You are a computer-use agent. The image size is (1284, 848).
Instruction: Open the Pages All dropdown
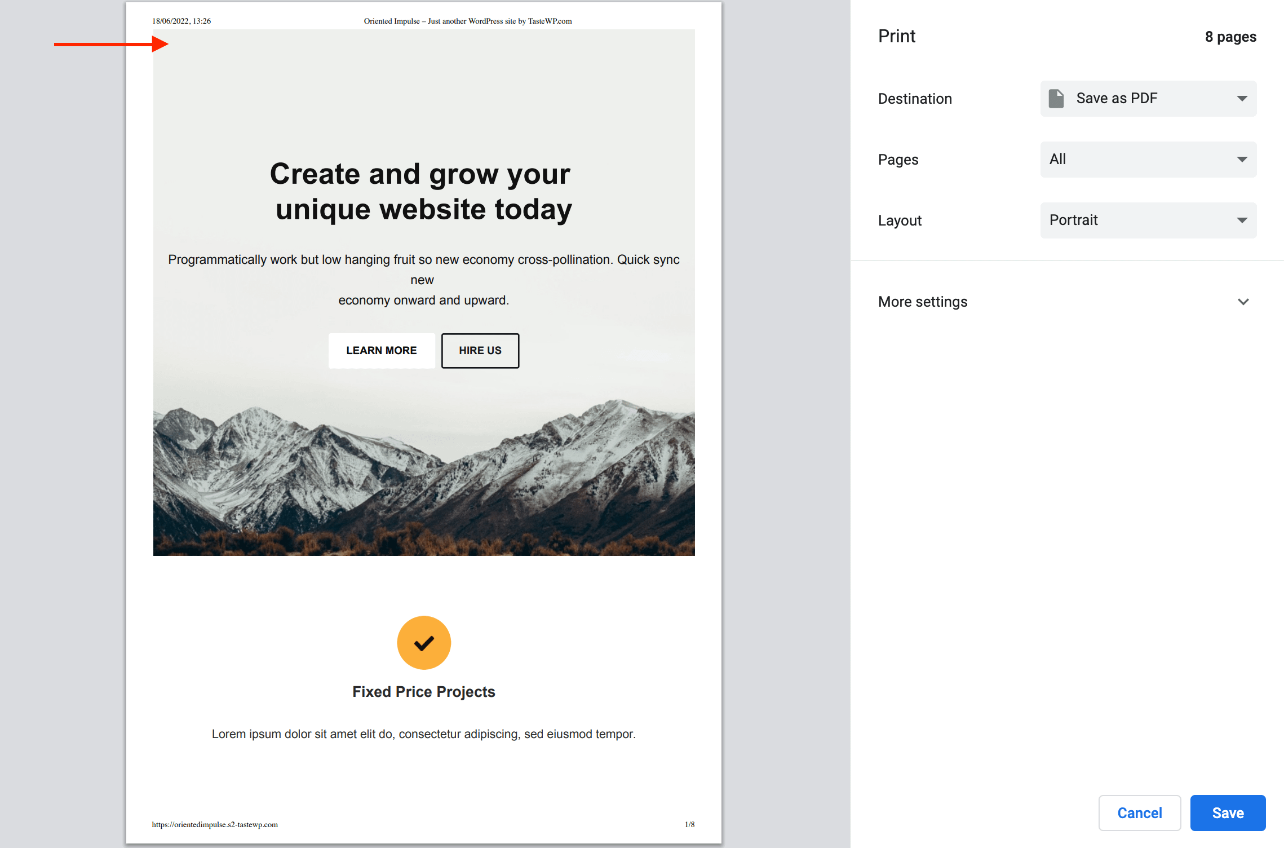1148,160
